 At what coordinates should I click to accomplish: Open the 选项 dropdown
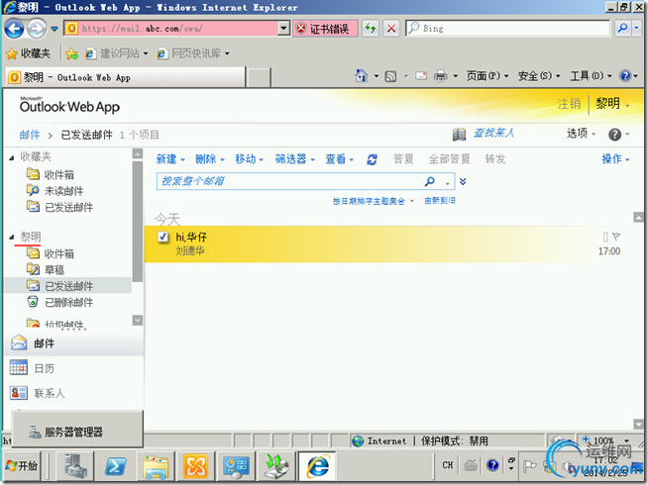click(581, 134)
